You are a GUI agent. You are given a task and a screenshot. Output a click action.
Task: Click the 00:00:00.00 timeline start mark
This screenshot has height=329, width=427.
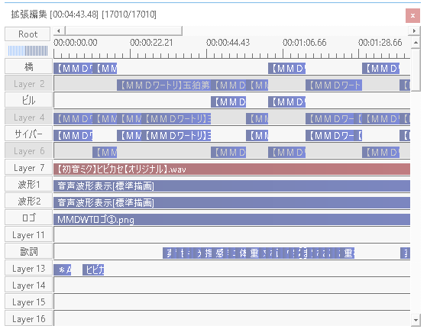coord(76,43)
